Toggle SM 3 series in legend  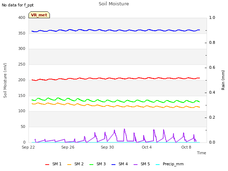pos(98,164)
